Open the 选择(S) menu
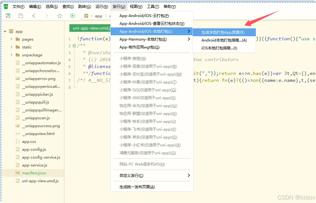This screenshot has height=203, width=316. click(x=52, y=7)
